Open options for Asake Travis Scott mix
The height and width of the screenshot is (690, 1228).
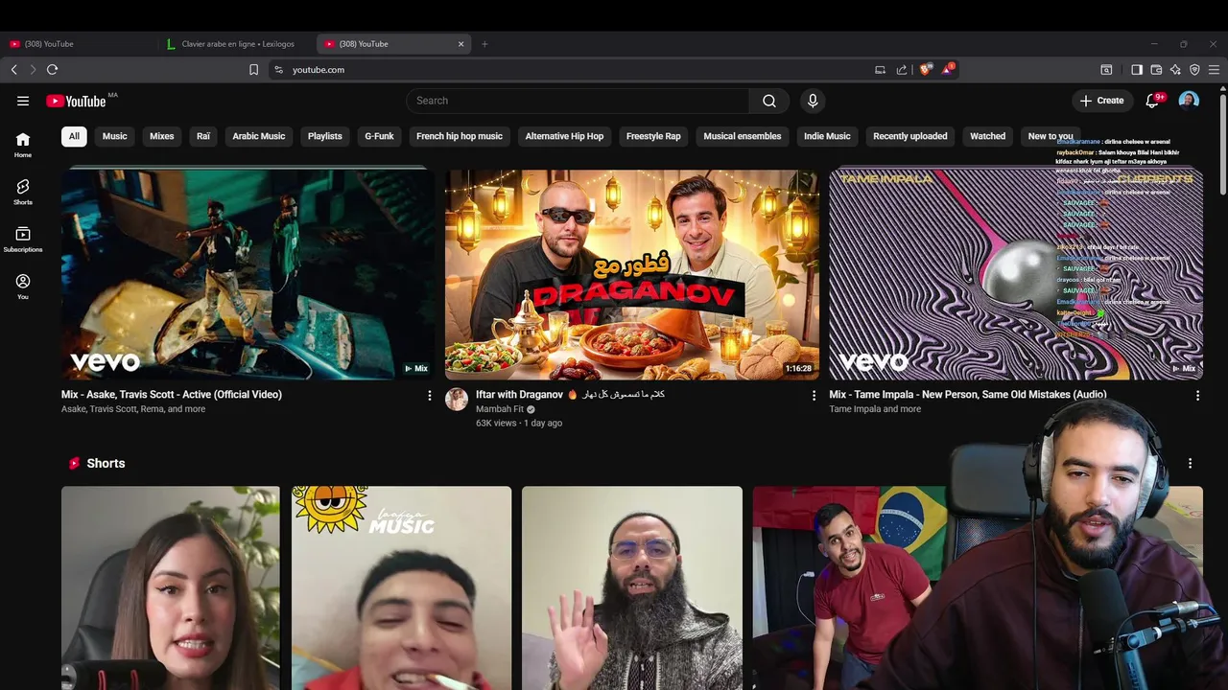pos(429,395)
